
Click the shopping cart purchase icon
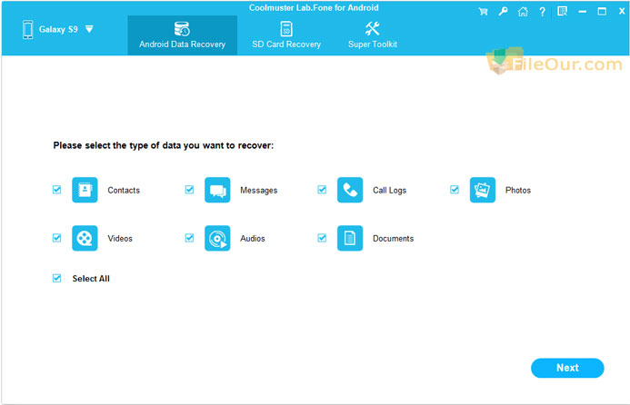tap(483, 12)
